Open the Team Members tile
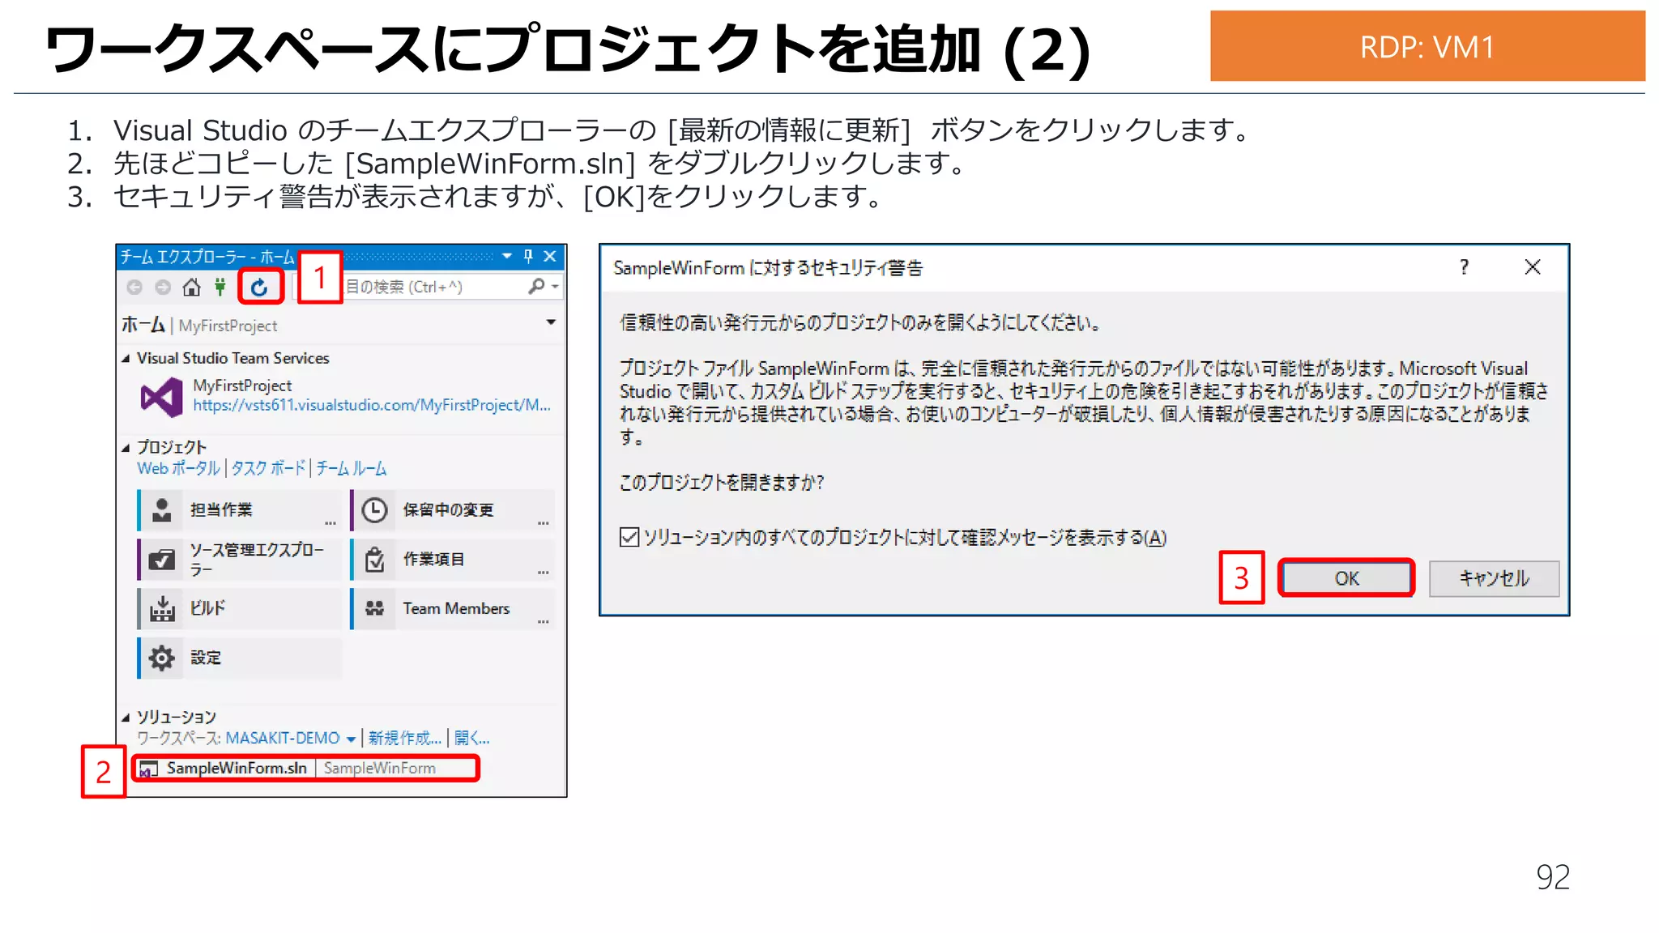 point(452,609)
